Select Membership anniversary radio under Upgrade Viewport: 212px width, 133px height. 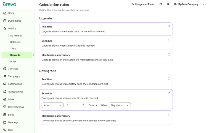coord(169,54)
